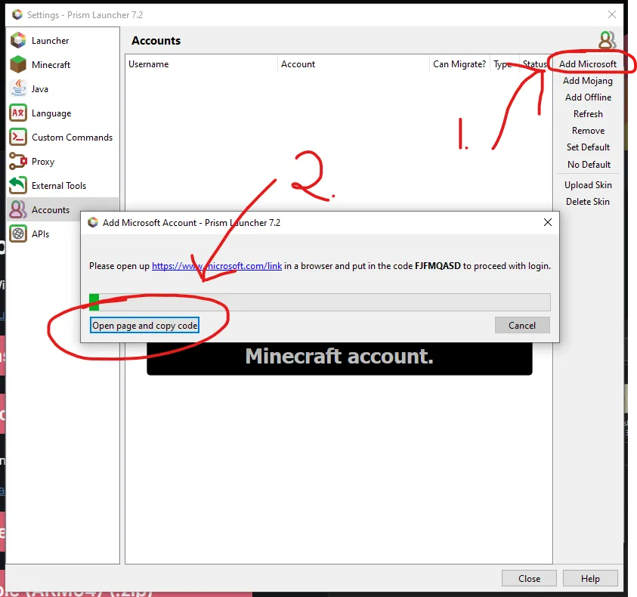Cancel the Add Microsoft Account dialog
The height and width of the screenshot is (597, 637).
(522, 325)
